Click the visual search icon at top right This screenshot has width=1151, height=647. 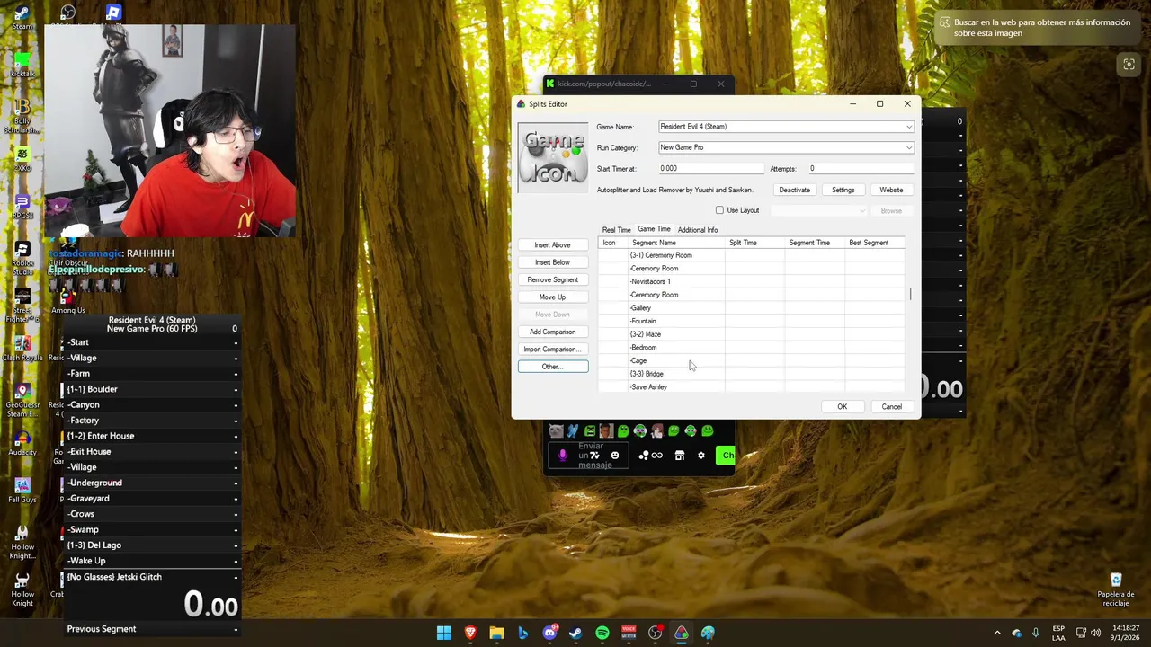coord(1128,64)
